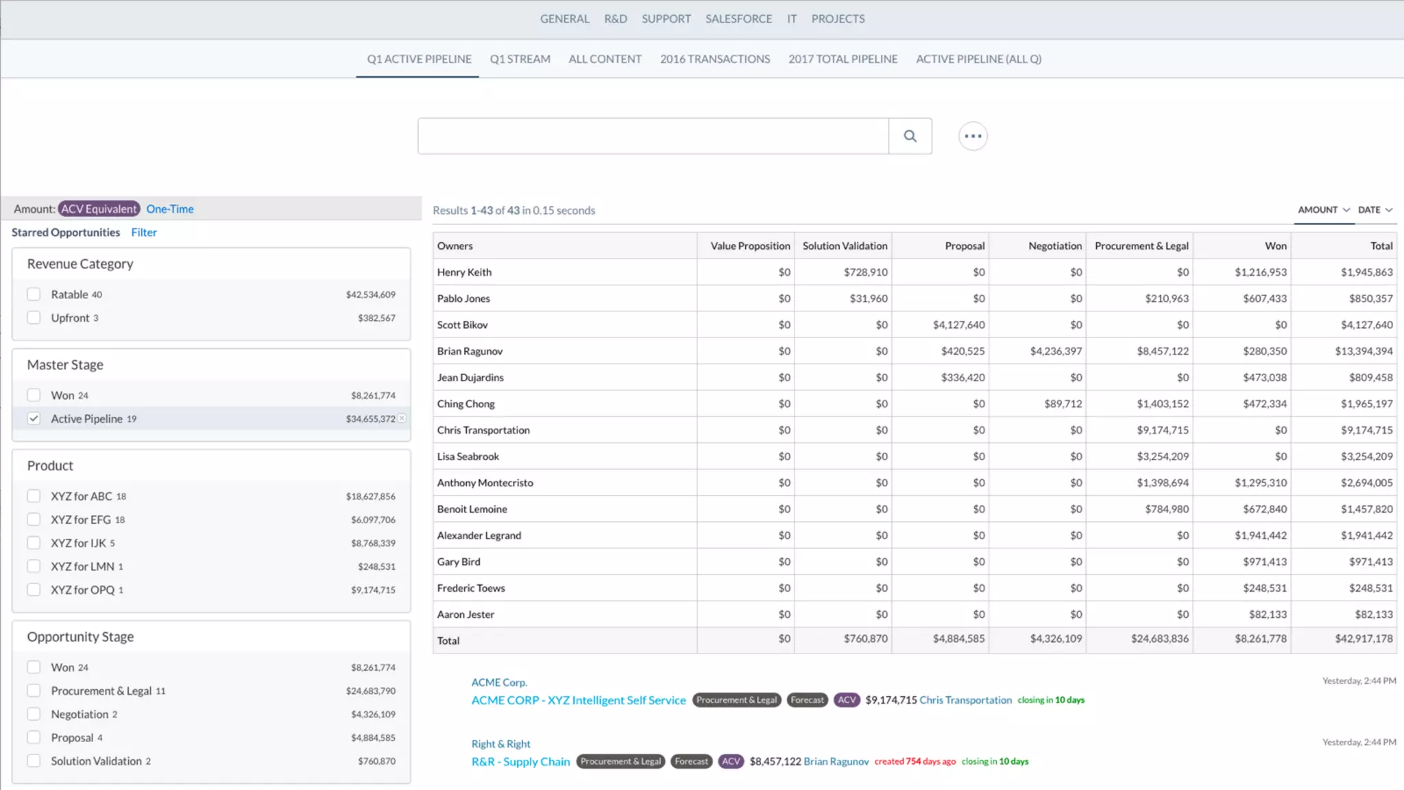
Task: Select the ACV Equivalent amount pill
Action: pos(99,209)
